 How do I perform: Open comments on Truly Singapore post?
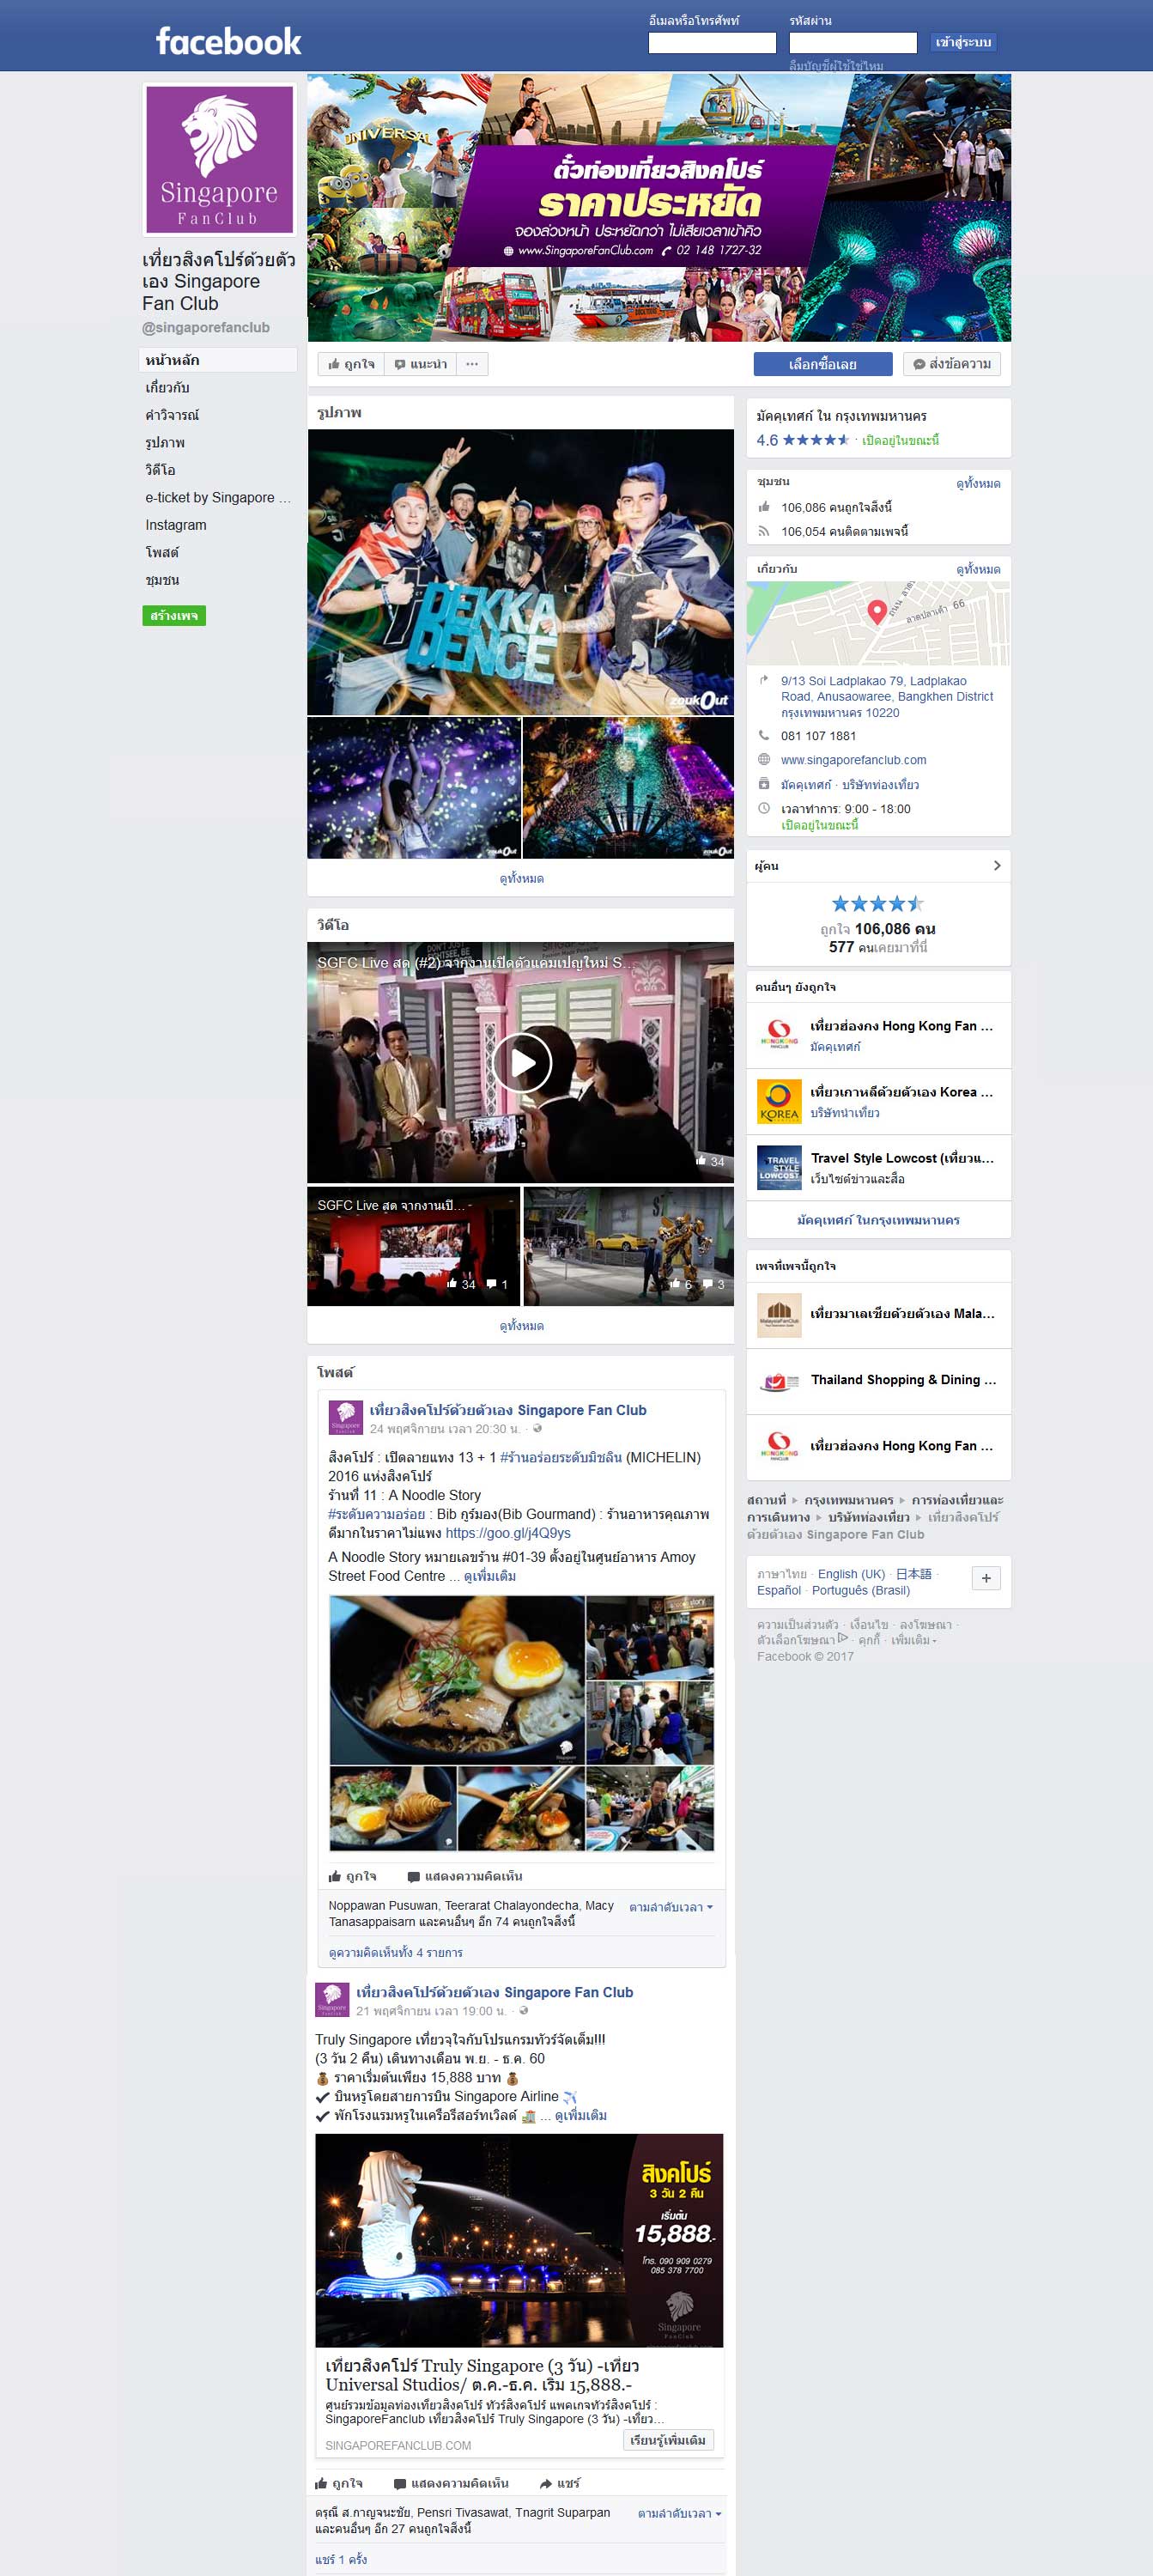451,2483
